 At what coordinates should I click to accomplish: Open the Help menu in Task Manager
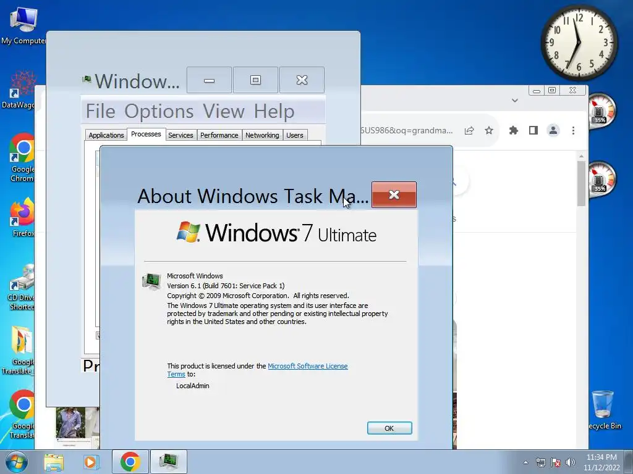coord(274,111)
